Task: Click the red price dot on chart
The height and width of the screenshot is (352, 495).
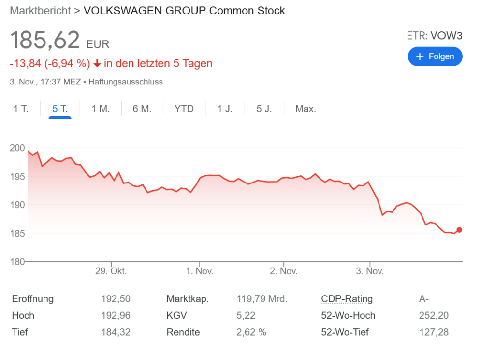Action: pos(459,230)
